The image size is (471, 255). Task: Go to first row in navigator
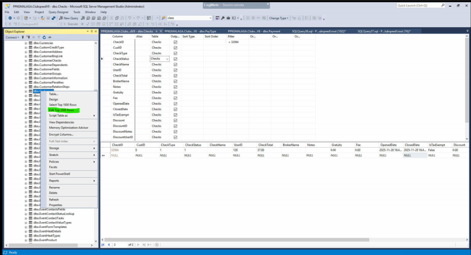(x=103, y=245)
